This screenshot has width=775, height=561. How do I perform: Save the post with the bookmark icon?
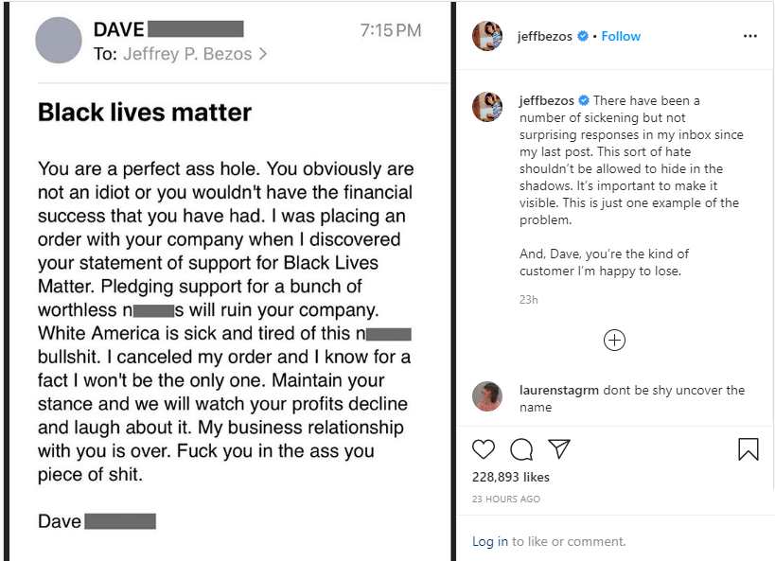tap(748, 449)
